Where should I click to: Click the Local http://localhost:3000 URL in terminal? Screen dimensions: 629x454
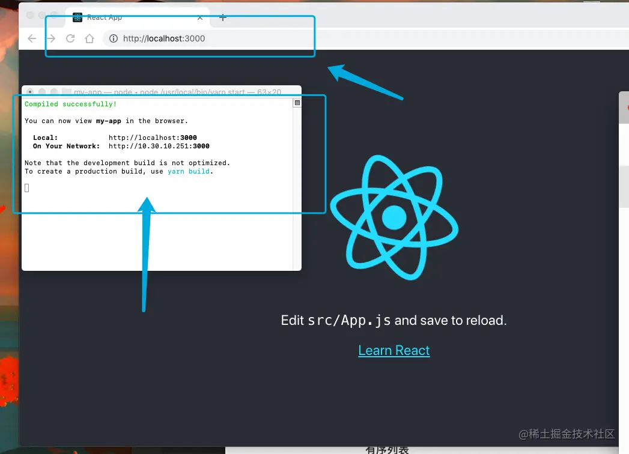coord(153,138)
